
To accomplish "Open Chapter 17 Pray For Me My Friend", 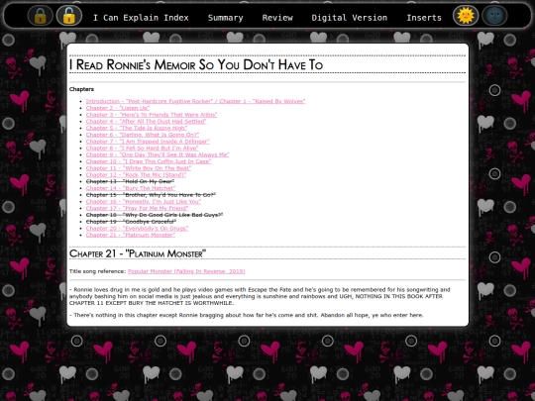I will (137, 208).
